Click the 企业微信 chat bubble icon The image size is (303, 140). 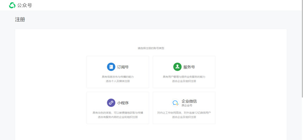pyautogui.click(x=175, y=103)
